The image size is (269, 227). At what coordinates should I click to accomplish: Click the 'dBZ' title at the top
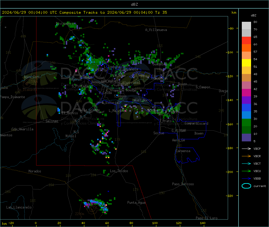[x=134, y=4]
